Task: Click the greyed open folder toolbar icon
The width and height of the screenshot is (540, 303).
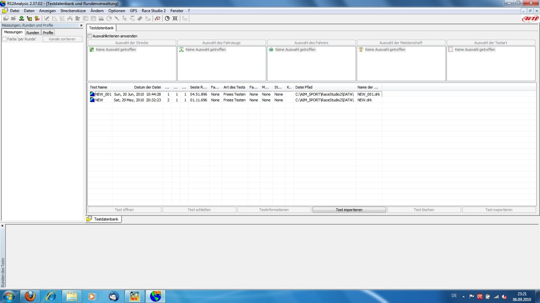Action: point(13,19)
